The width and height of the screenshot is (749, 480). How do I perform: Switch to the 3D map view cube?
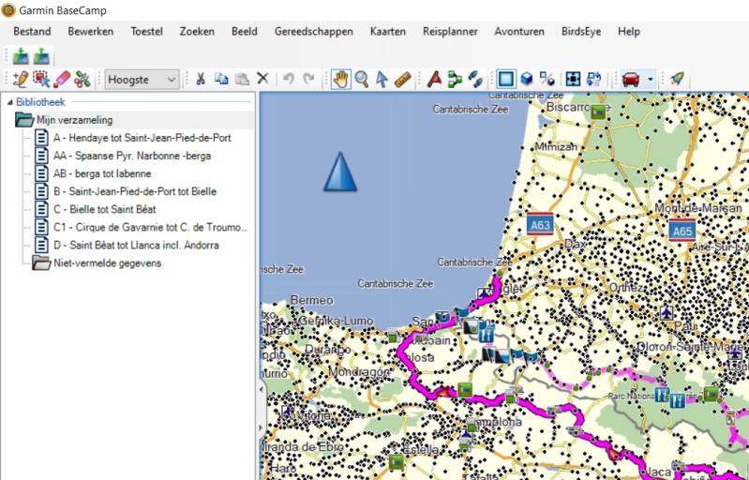coord(527,80)
